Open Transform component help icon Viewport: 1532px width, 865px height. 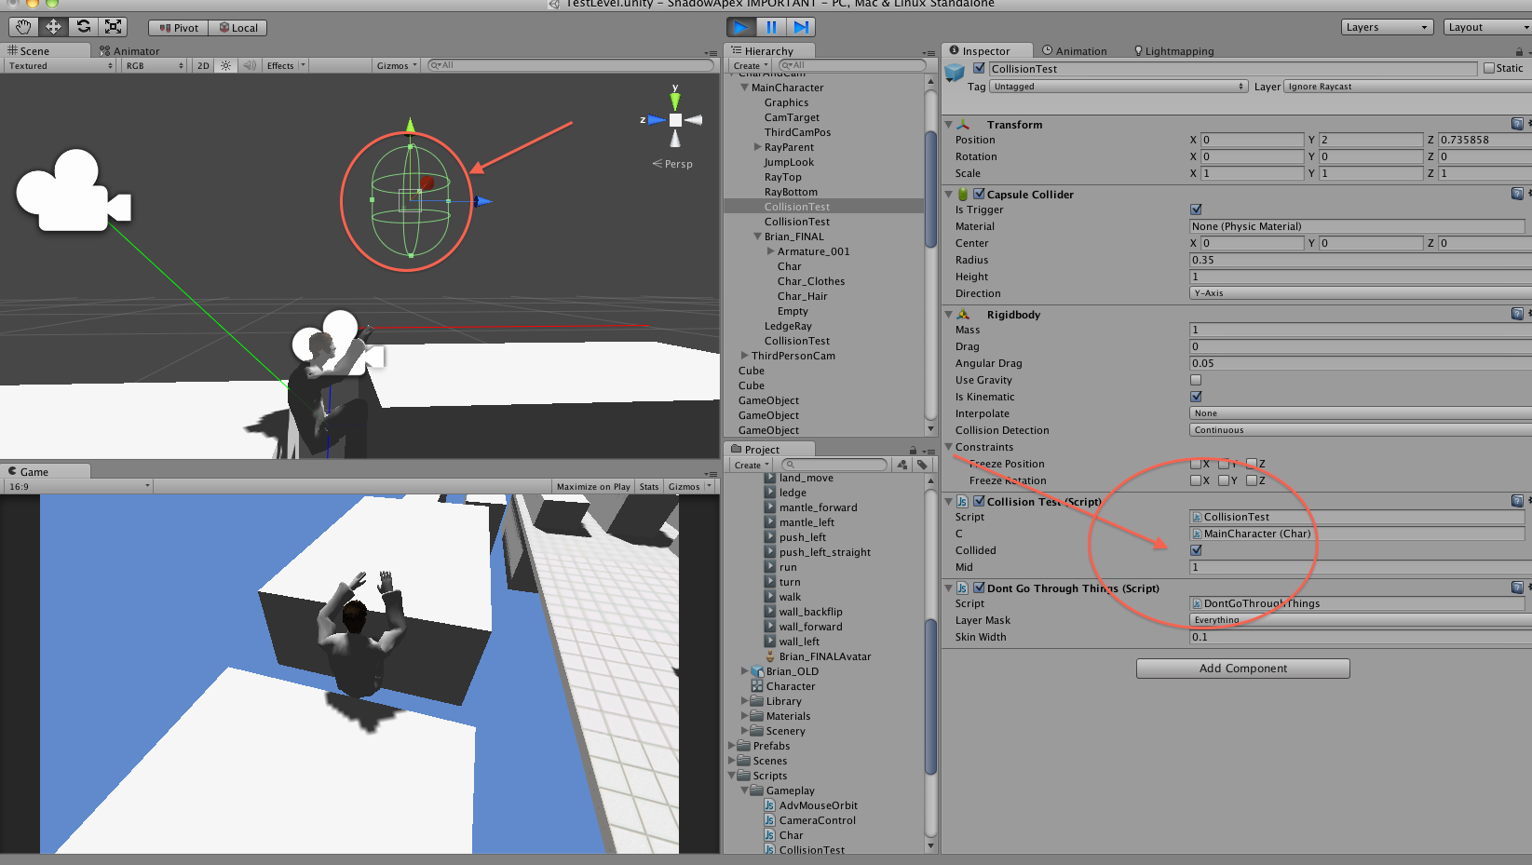click(x=1517, y=124)
